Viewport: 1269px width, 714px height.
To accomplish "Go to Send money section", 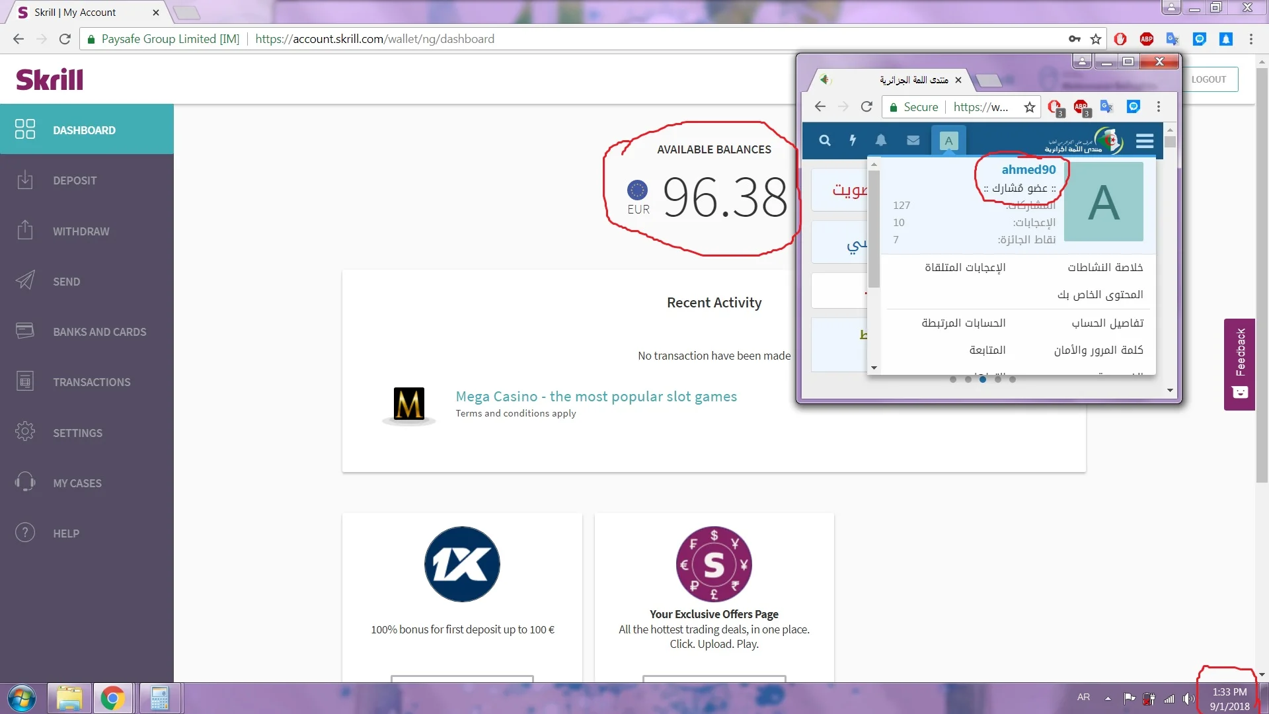I will pos(66,282).
